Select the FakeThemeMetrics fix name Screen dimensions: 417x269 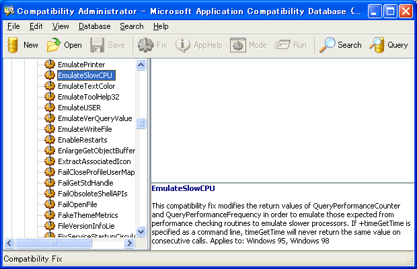[87, 215]
